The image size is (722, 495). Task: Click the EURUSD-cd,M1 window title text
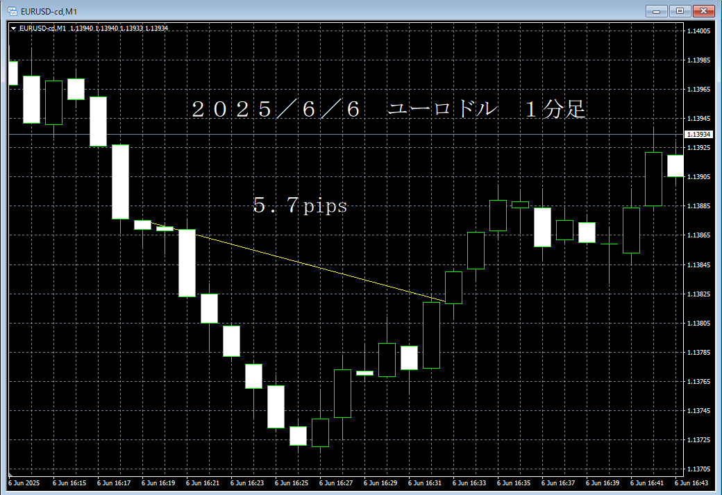pos(49,12)
